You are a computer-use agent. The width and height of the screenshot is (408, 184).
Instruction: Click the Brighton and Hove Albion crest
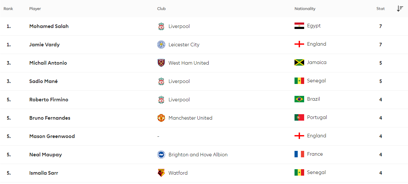[x=161, y=155]
